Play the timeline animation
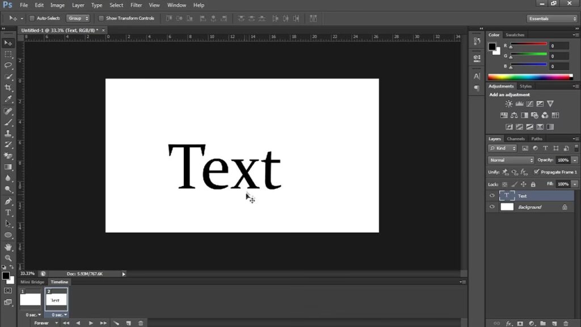Viewport: 581px width, 327px height. pyautogui.click(x=91, y=323)
